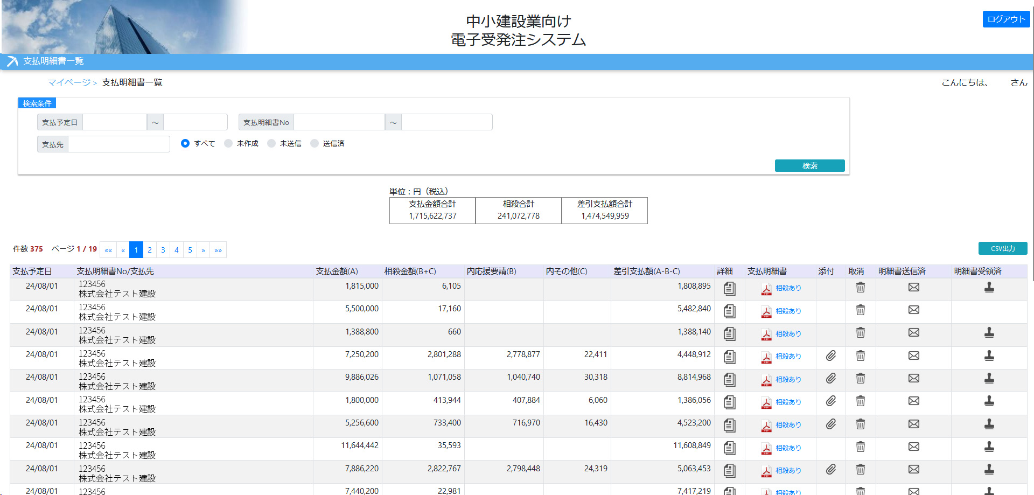Open attachment paperclip for row 7,250,200
1034x495 pixels.
(831, 355)
